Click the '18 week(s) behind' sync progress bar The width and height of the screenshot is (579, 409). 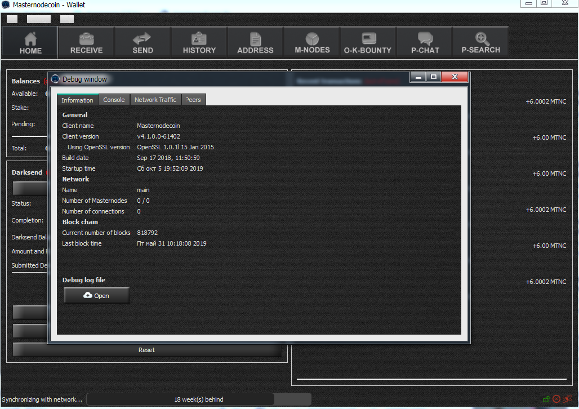tap(199, 399)
